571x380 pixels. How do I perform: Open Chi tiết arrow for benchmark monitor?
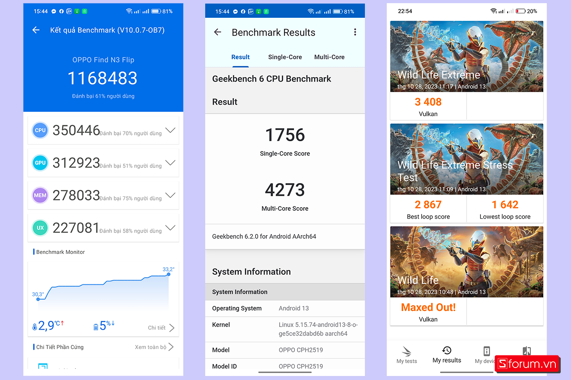(x=172, y=328)
